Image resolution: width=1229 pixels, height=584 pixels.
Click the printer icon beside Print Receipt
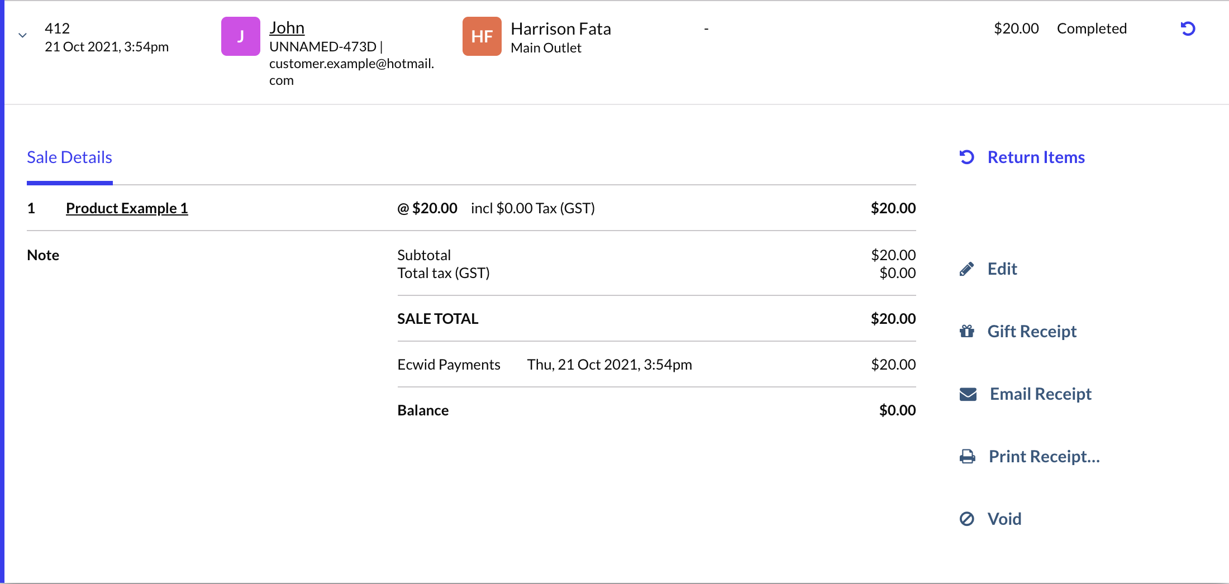click(966, 456)
